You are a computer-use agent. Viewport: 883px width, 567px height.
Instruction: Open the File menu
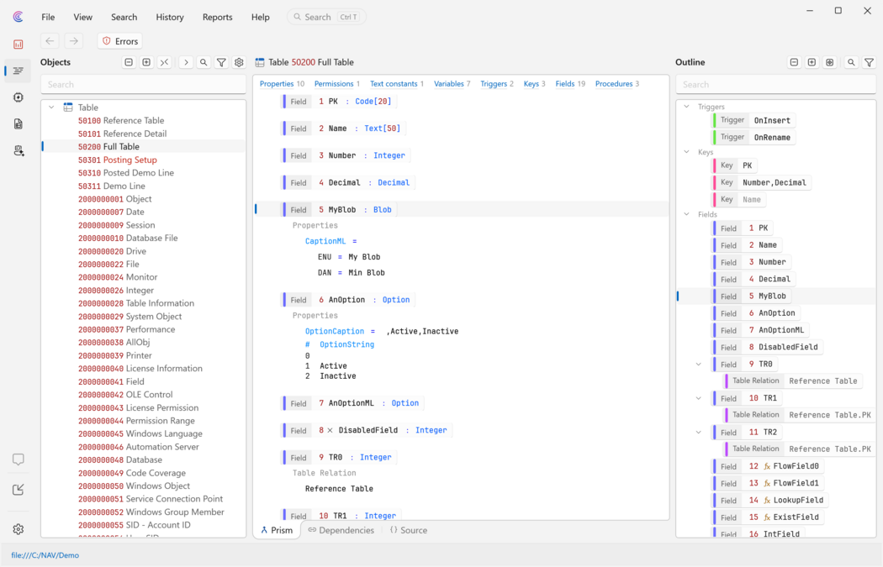(48, 17)
